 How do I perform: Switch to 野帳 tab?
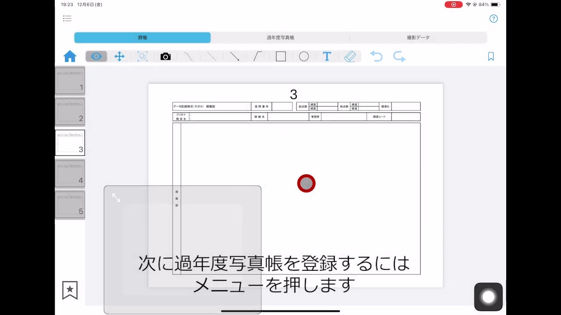click(x=142, y=38)
